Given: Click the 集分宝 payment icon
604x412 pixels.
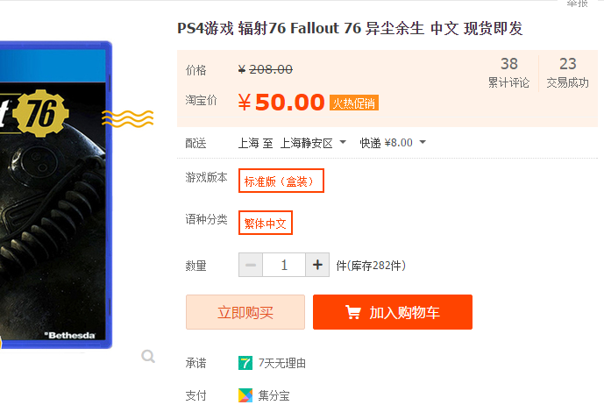Looking at the screenshot, I should pos(245,395).
